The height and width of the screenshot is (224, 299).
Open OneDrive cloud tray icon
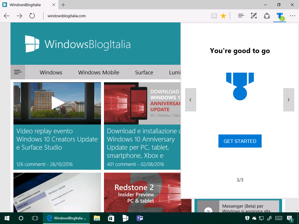click(x=254, y=218)
